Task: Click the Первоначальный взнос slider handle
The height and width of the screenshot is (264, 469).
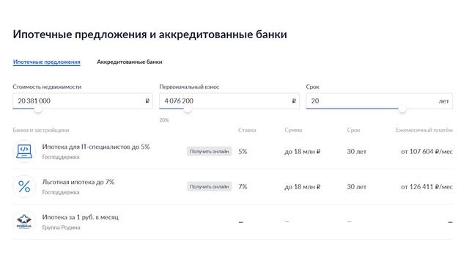Action: [x=188, y=109]
